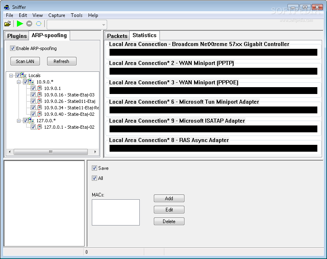Uncheck the 127.0.0.* subnet checkbox
327x259 pixels.
pos(25,121)
